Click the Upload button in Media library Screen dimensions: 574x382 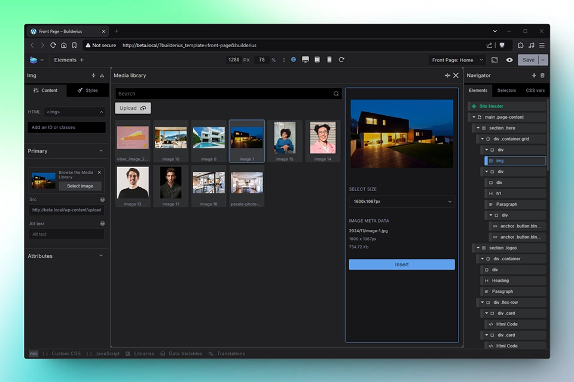coord(132,108)
